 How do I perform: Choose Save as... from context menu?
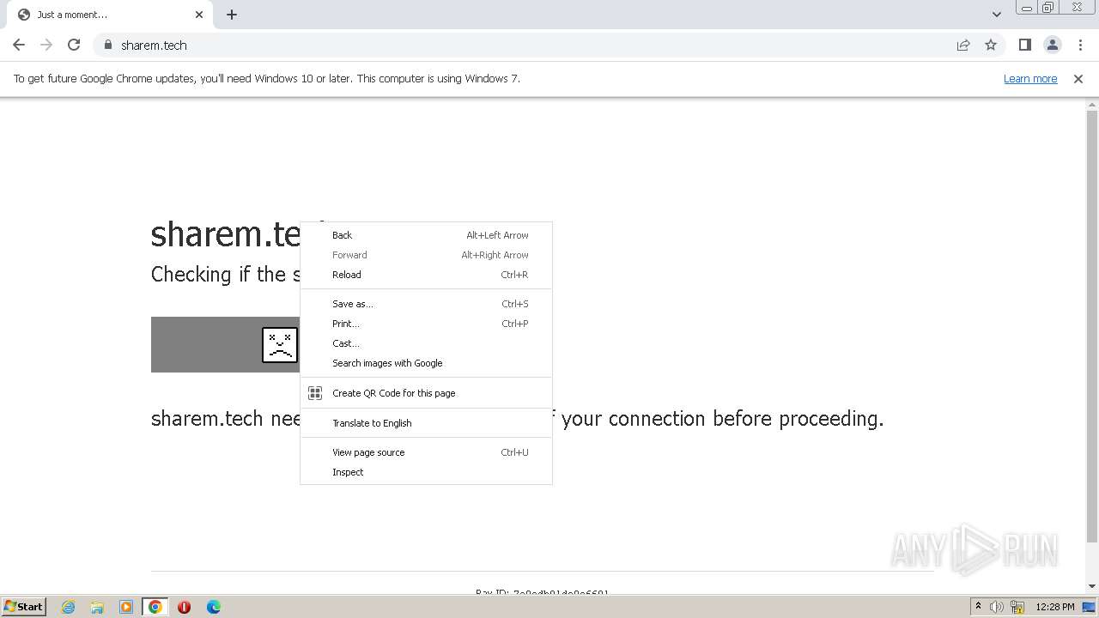click(426, 304)
